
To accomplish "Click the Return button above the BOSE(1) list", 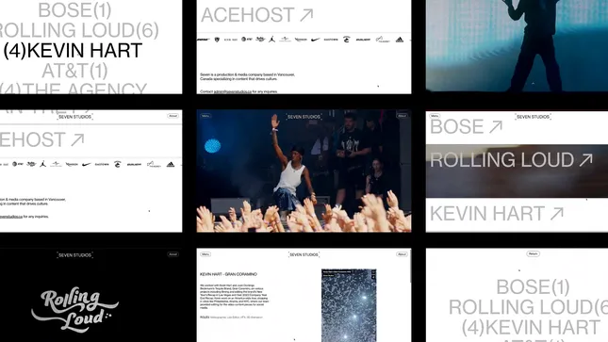I will tap(534, 254).
